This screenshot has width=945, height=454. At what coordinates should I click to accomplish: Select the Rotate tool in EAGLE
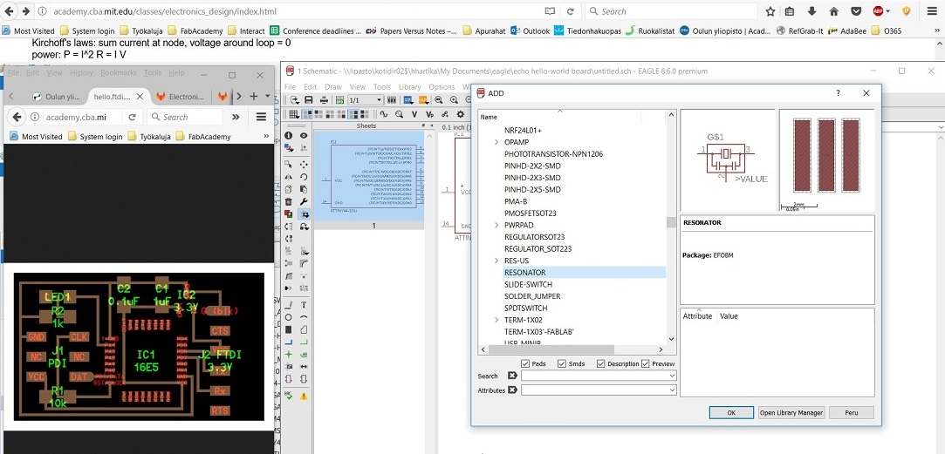click(x=304, y=176)
